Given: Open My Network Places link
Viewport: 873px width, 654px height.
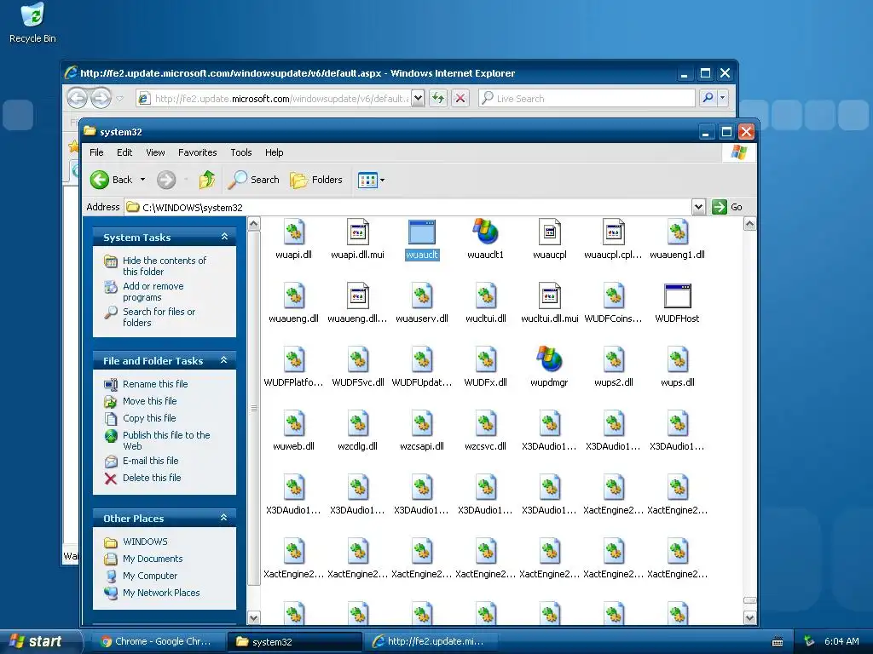Looking at the screenshot, I should point(161,593).
